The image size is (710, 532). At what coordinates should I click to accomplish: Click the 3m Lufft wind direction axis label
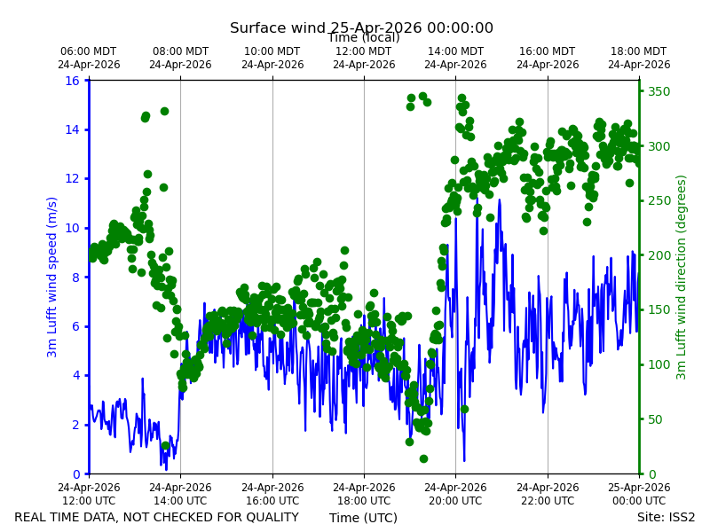pyautogui.click(x=681, y=277)
